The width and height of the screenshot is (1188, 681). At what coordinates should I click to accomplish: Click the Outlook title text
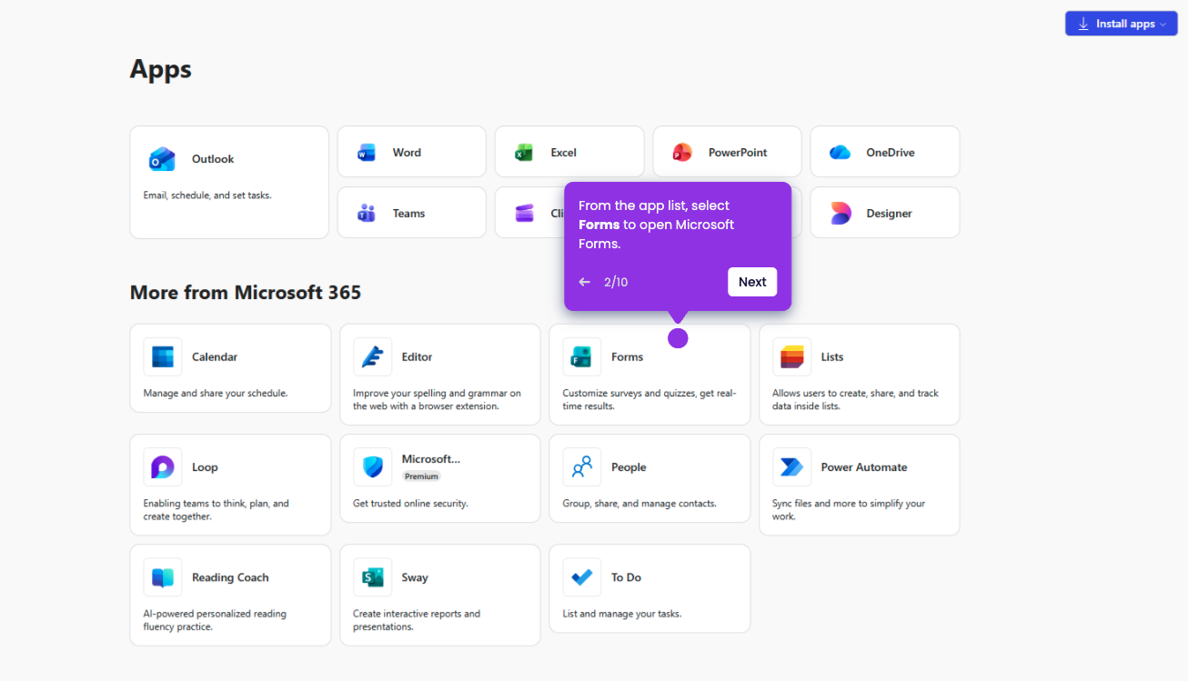213,159
